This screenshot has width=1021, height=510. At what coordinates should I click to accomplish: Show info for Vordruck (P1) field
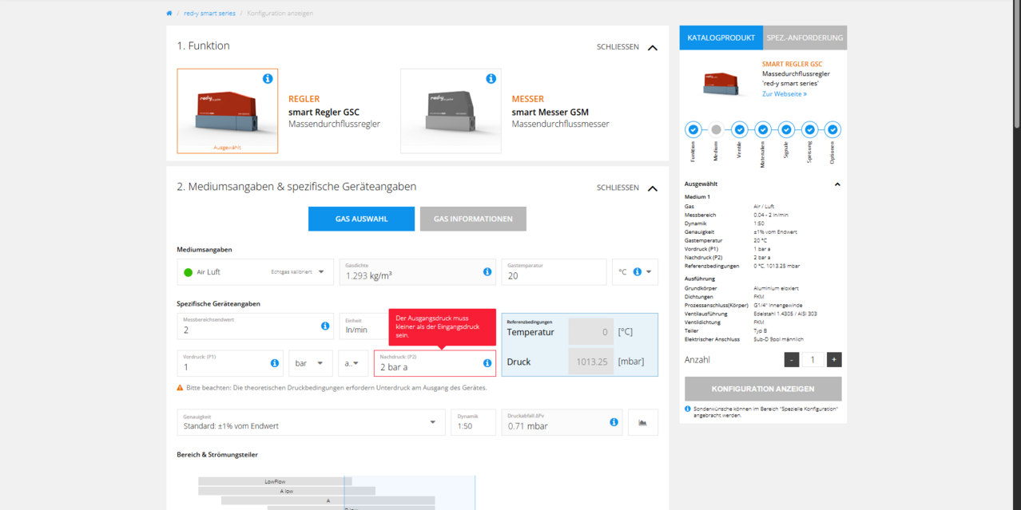(x=275, y=363)
